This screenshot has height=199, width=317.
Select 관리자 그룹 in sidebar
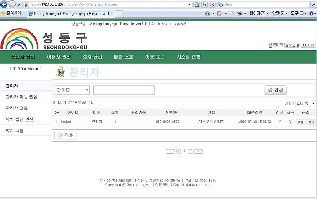click(x=26, y=108)
